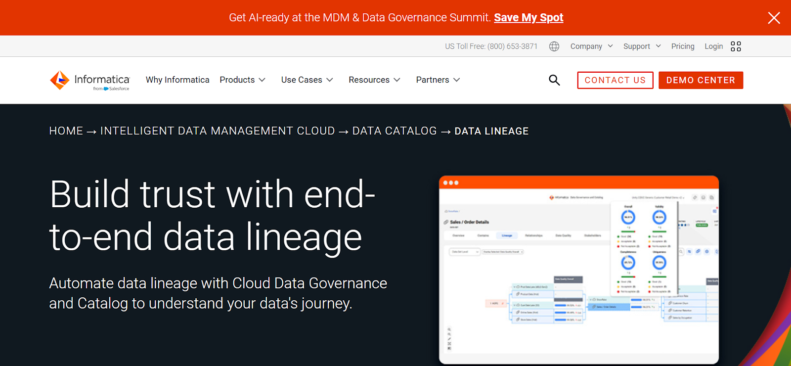This screenshot has width=791, height=366.
Task: Click the CONTACT US button
Action: 615,80
